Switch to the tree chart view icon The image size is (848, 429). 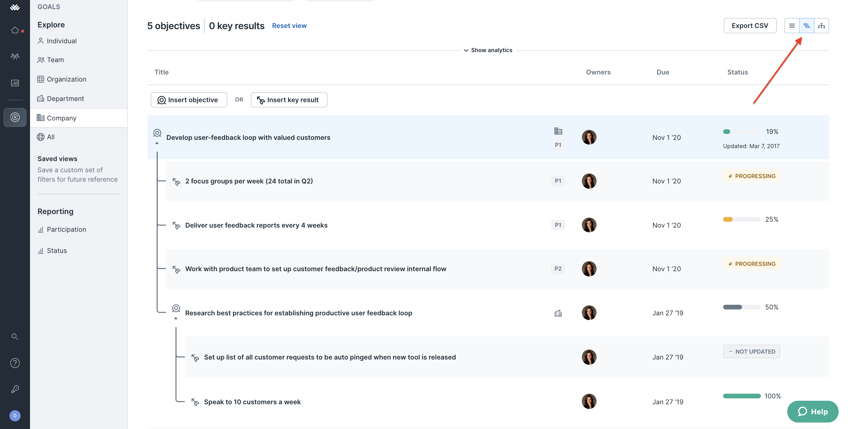[821, 26]
